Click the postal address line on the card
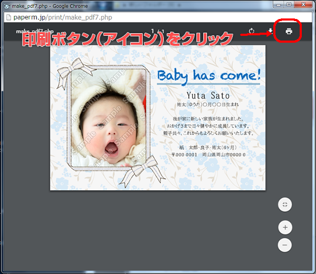This screenshot has width=316, height=274. pyautogui.click(x=209, y=155)
